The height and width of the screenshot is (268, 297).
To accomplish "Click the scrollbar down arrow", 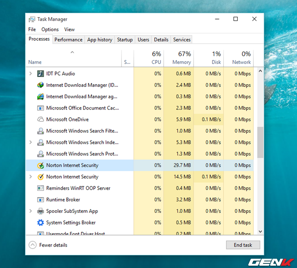I will coord(260,231).
